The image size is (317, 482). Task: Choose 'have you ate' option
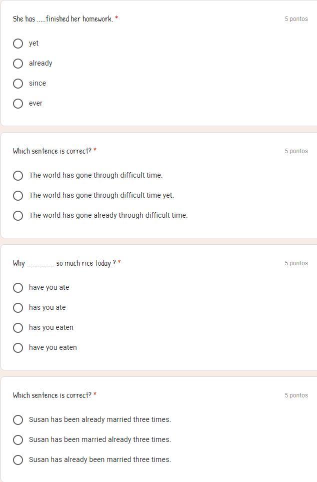(x=18, y=288)
